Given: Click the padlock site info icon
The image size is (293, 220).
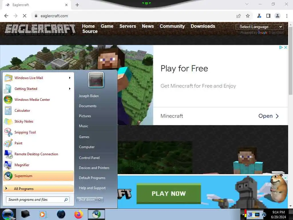Looking at the screenshot, I should tap(36, 16).
